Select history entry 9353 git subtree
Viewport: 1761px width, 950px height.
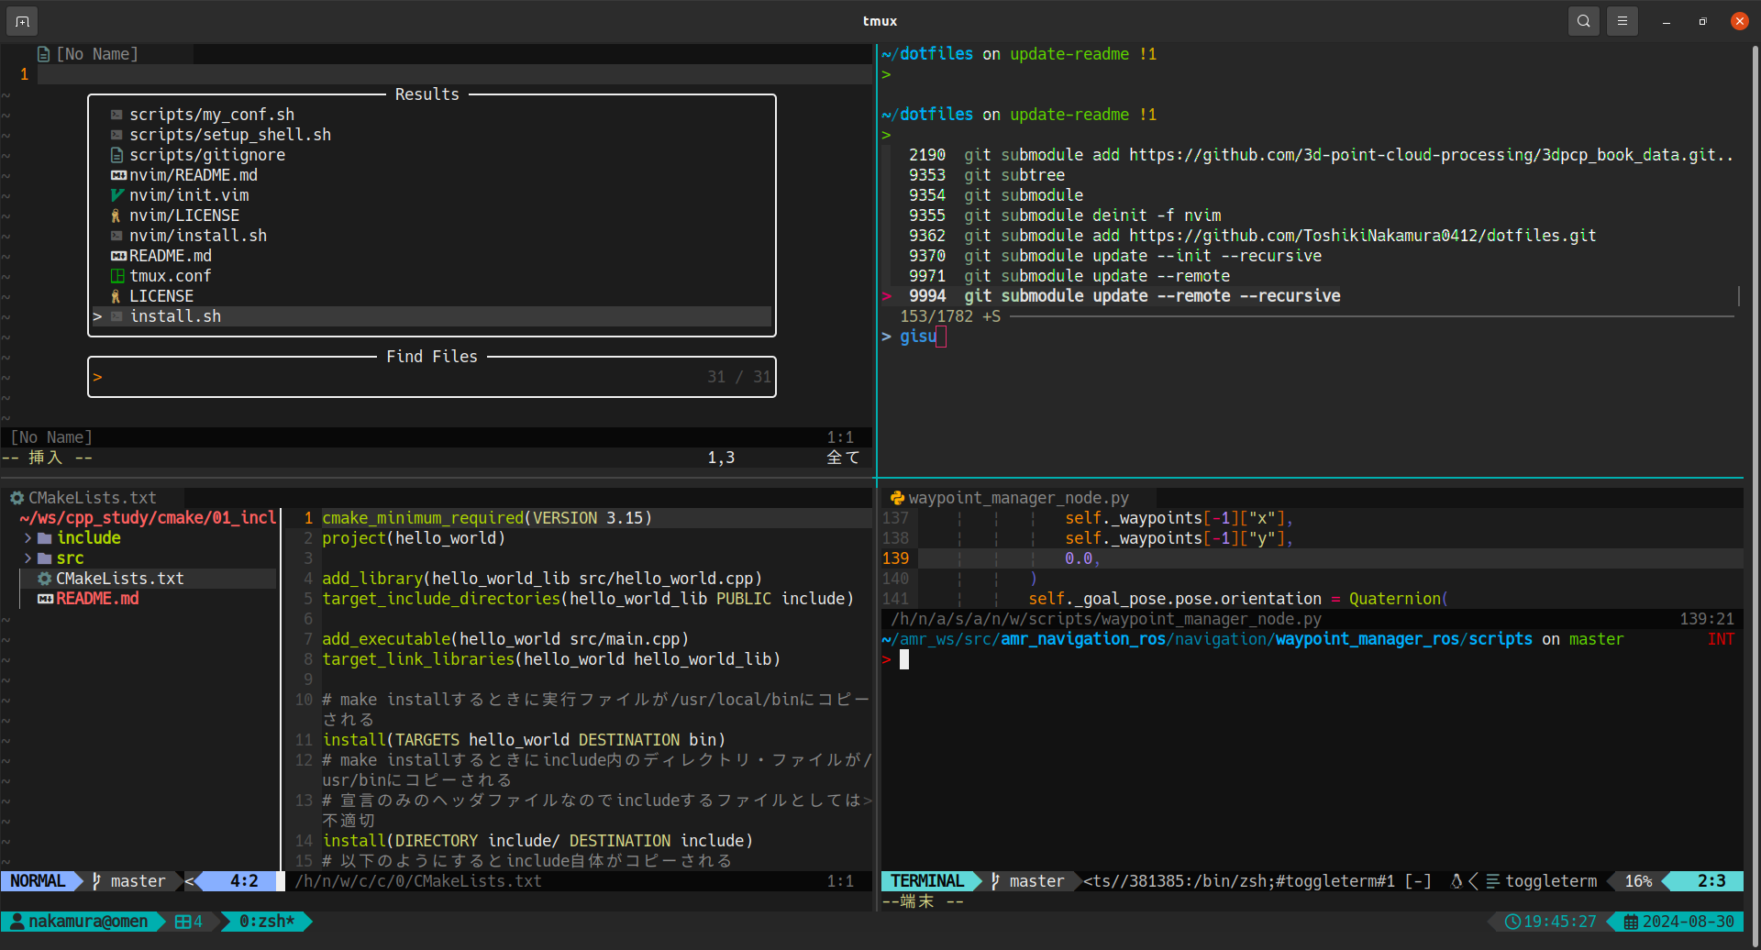(x=987, y=175)
